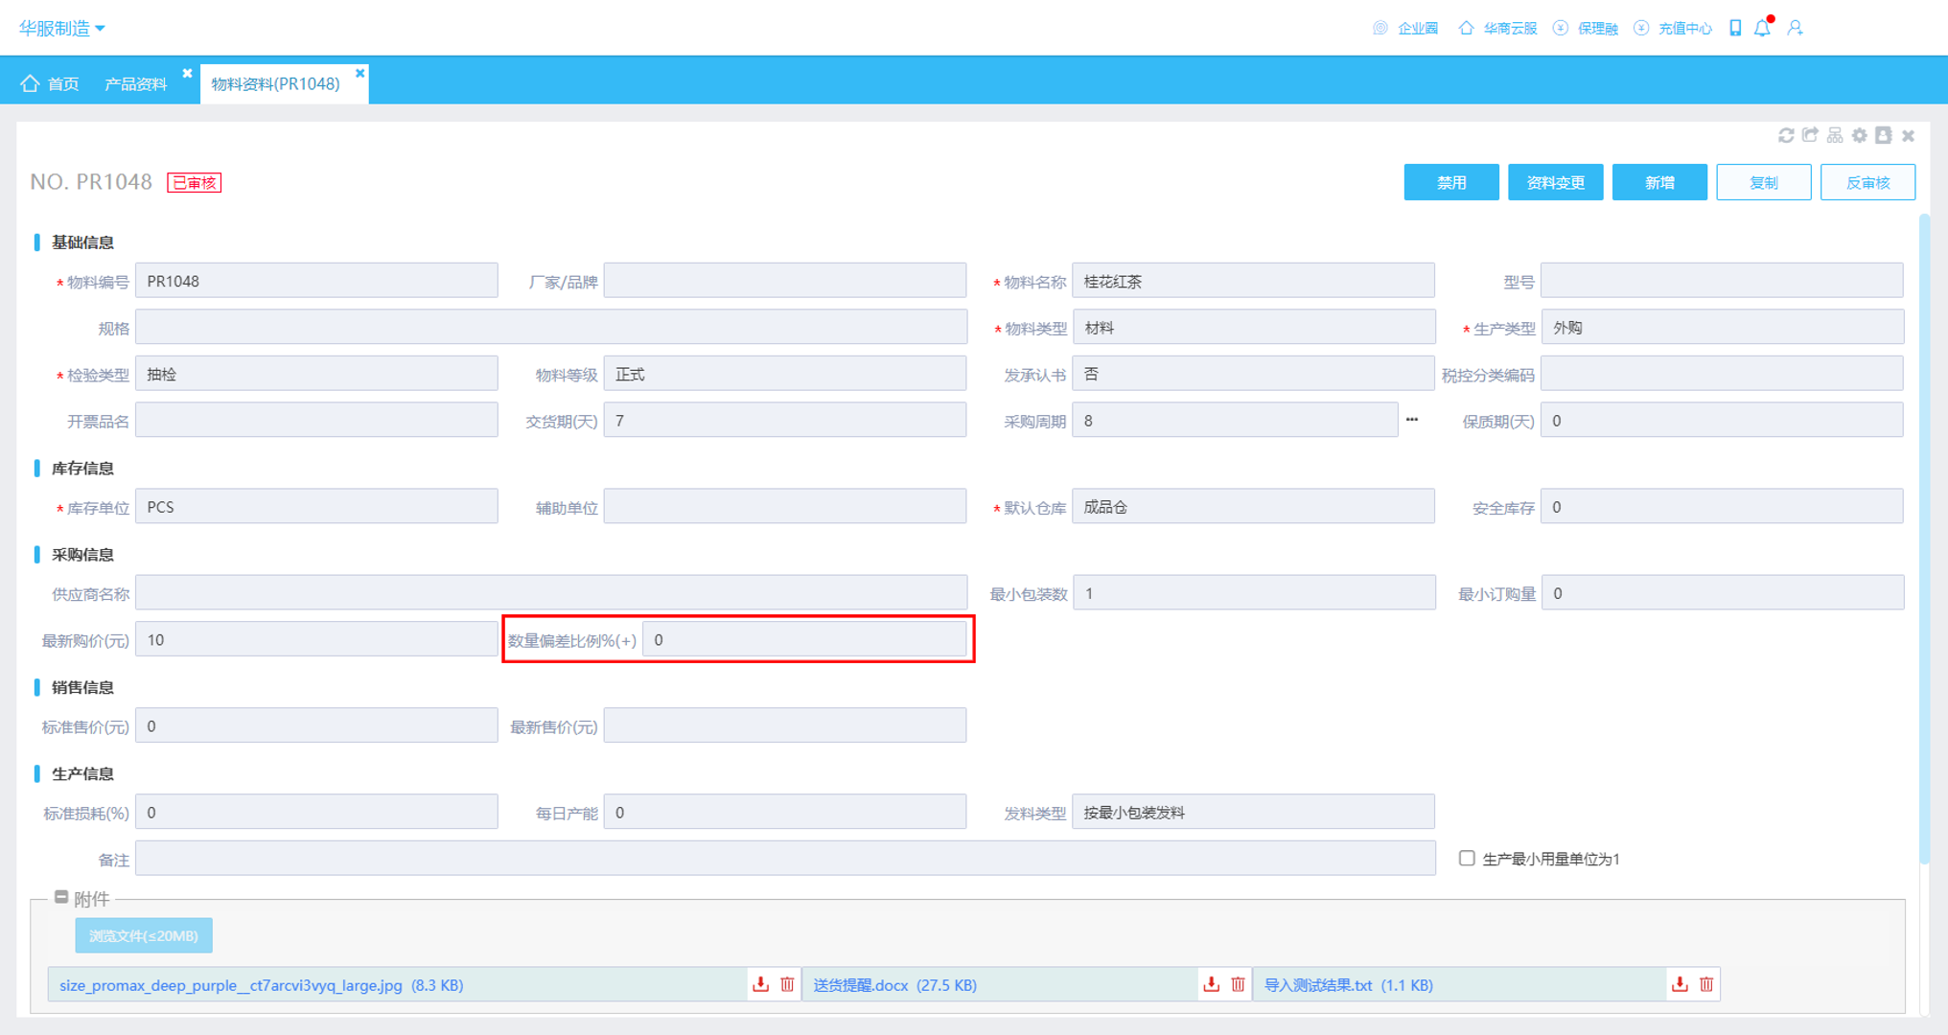Download the size_promax jpg attachment
1948x1035 pixels.
[x=760, y=984]
